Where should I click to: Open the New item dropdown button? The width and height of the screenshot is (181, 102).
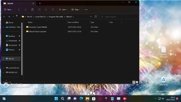tap(8, 10)
